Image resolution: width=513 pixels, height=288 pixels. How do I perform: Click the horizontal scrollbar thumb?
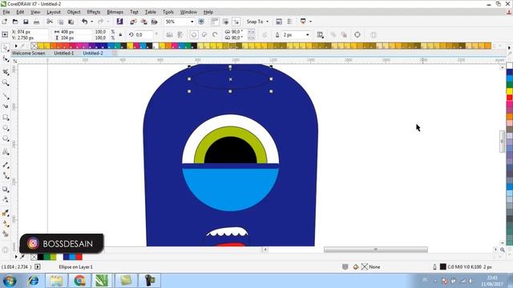point(376,250)
